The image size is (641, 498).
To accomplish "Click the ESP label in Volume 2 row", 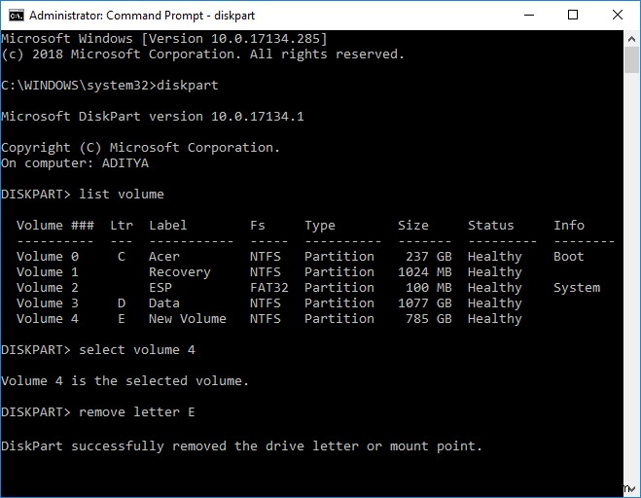I will (x=160, y=288).
